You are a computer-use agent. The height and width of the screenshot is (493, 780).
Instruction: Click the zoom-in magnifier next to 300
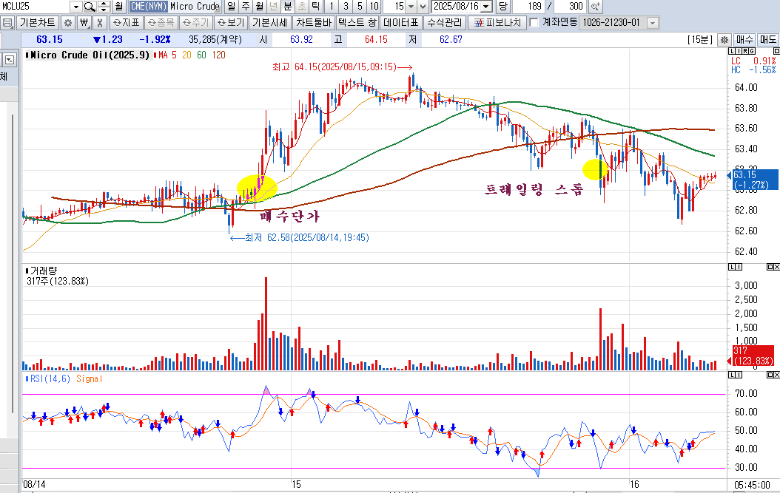594,7
